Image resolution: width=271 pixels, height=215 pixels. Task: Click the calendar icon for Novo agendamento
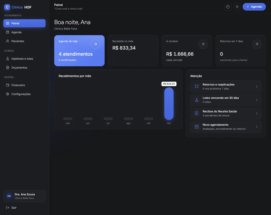pos(197,127)
